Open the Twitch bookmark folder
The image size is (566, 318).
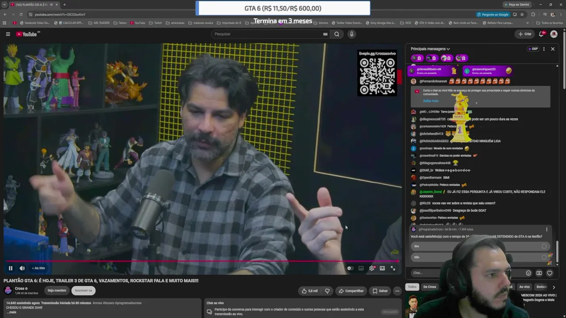tap(156, 23)
